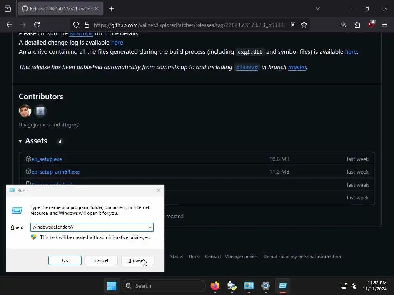Open a new tab with plus button
Screen dimensions: 394x295
pyautogui.click(x=111, y=9)
